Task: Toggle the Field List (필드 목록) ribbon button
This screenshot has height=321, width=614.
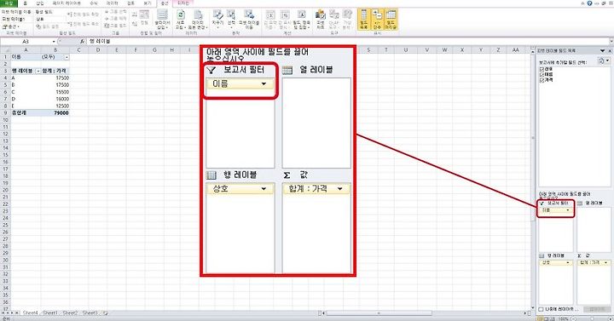Action: (x=364, y=20)
